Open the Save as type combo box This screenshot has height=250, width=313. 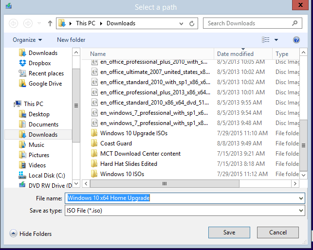[185, 211]
